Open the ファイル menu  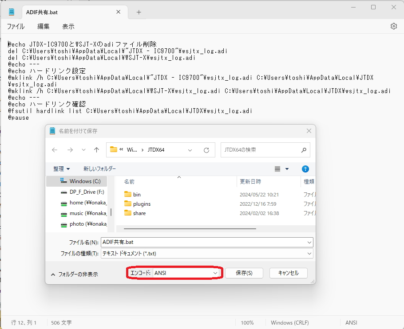click(16, 26)
